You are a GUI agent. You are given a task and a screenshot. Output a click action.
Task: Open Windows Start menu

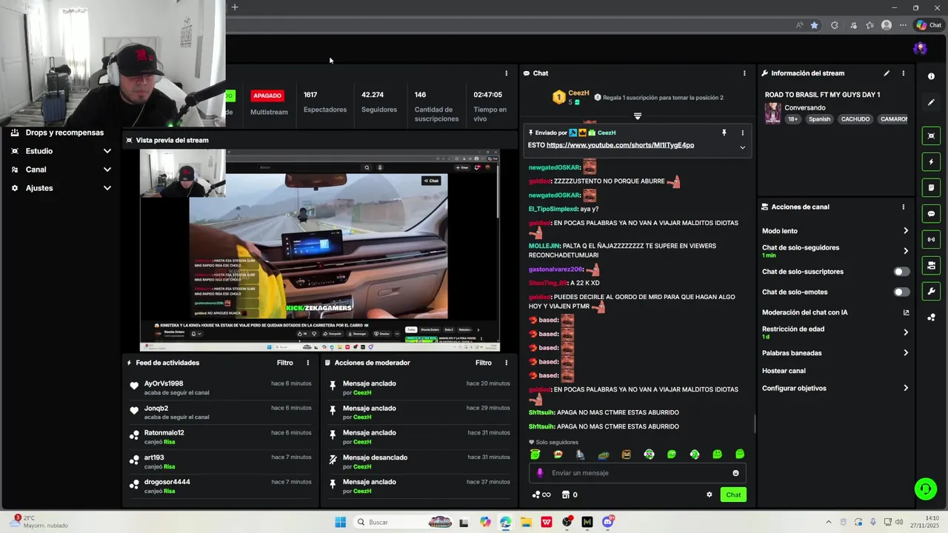point(340,522)
